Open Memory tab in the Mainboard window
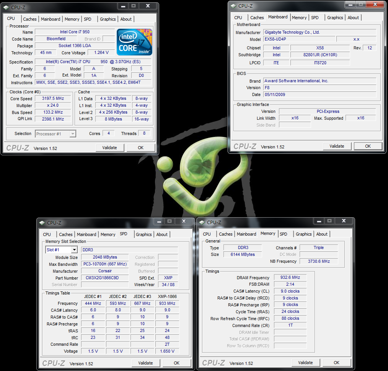The image size is (388, 371). click(299, 18)
